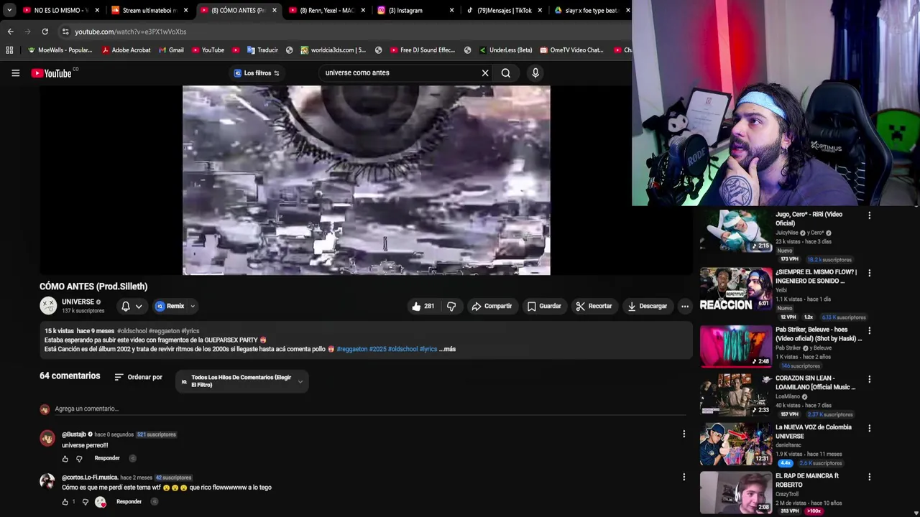The image size is (920, 517).
Task: Open more actions menu beside Descargar
Action: (685, 306)
